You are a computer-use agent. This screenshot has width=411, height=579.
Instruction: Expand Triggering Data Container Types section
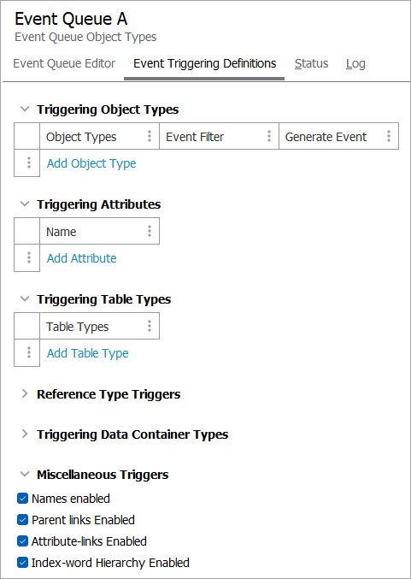click(25, 434)
